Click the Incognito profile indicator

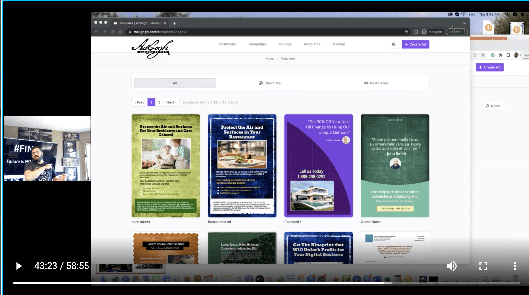432,32
